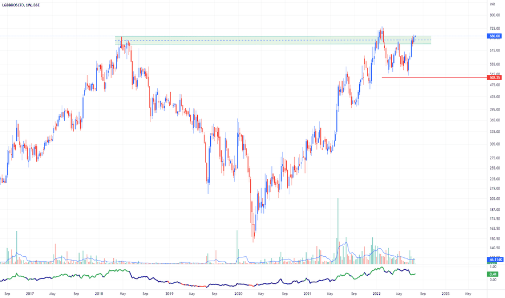
Task: Click the 219.00 price axis label
Action: click(x=495, y=189)
